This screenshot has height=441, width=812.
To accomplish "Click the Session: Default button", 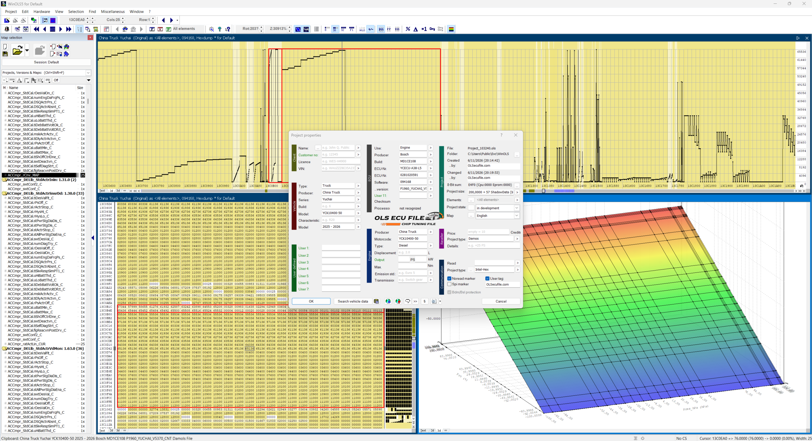I will click(46, 62).
